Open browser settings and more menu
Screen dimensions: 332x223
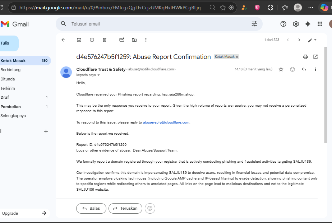[x=310, y=8]
